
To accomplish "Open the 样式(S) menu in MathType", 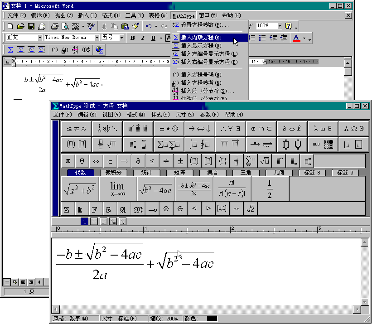I will 160,115.
